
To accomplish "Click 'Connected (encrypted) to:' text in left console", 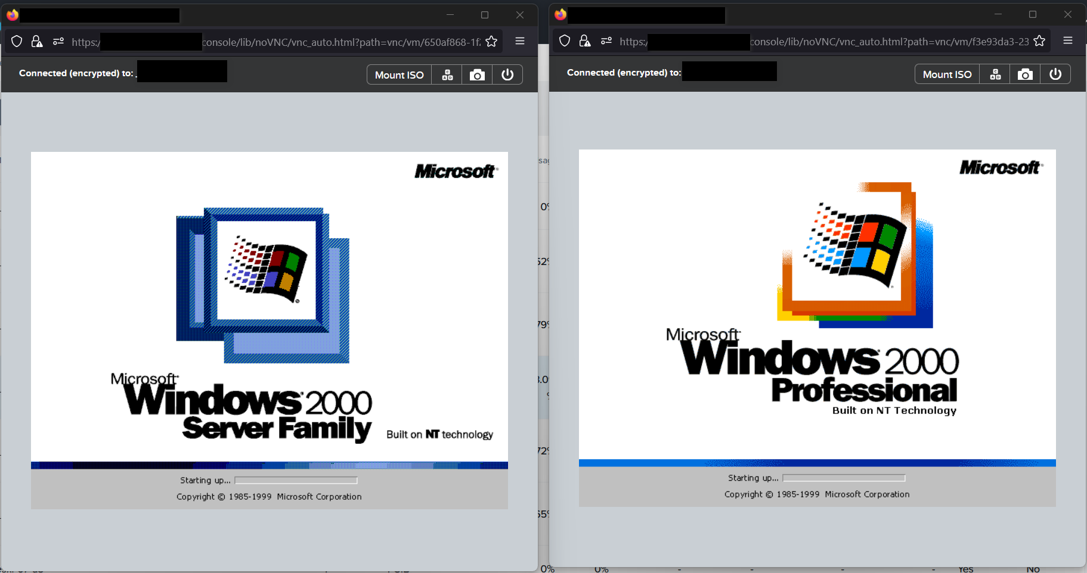I will 76,73.
